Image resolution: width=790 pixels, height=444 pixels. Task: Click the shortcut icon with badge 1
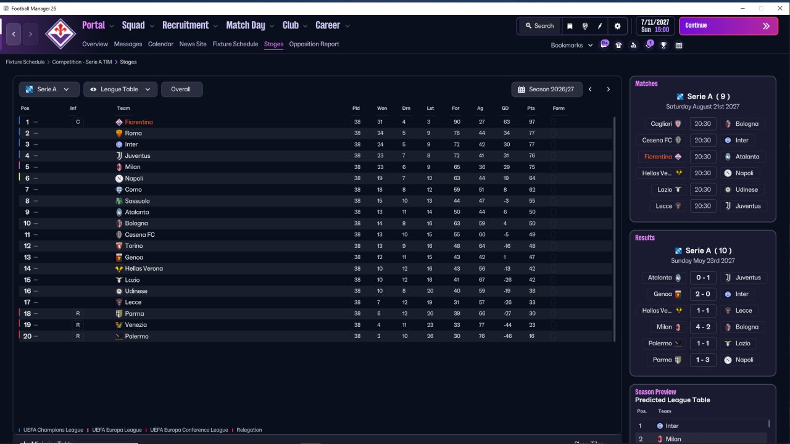coord(649,44)
